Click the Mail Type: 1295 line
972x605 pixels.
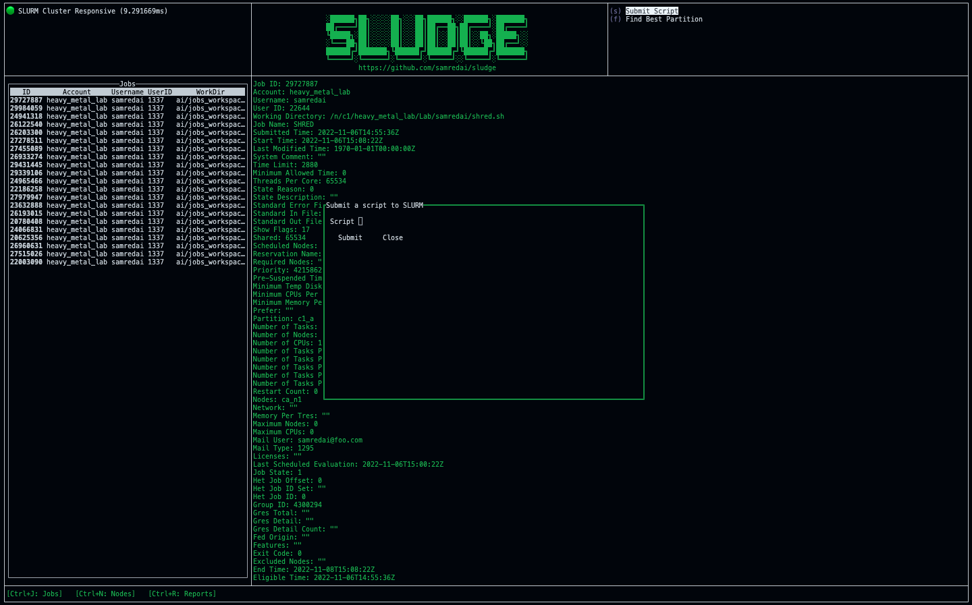click(x=283, y=448)
